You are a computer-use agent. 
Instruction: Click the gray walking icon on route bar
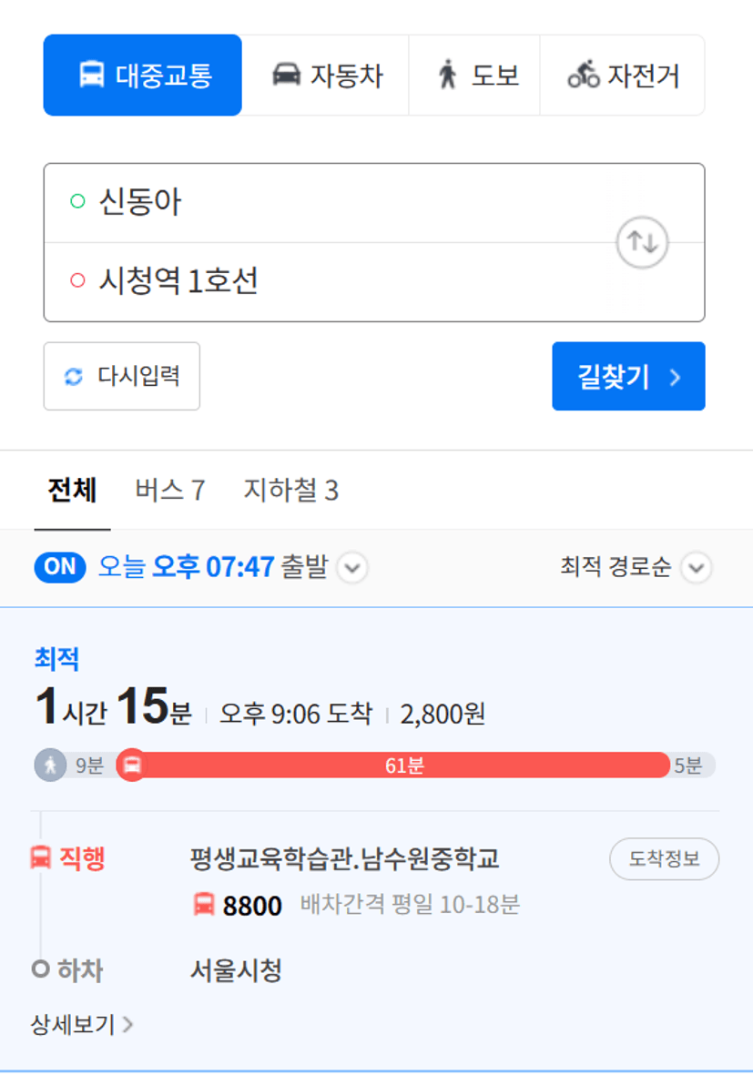(50, 765)
